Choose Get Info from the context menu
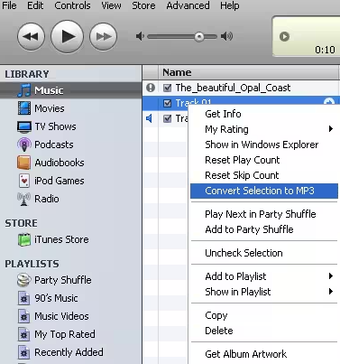 coord(264,114)
